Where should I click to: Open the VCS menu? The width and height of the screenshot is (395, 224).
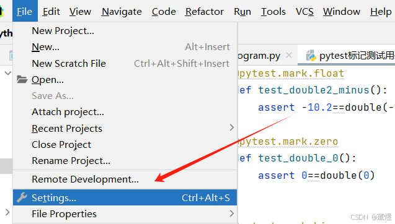pos(304,11)
